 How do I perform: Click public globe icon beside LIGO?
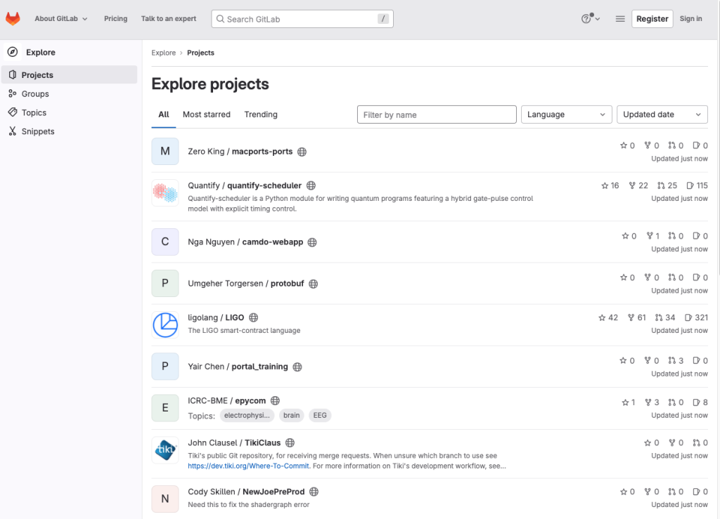click(x=253, y=317)
